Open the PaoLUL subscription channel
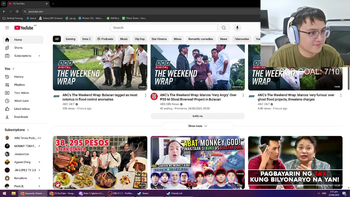 click(23, 186)
